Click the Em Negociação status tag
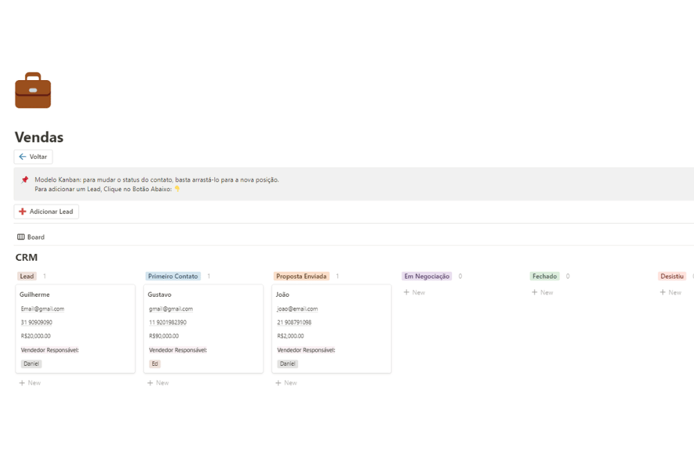This screenshot has height=461, width=694. tap(426, 276)
